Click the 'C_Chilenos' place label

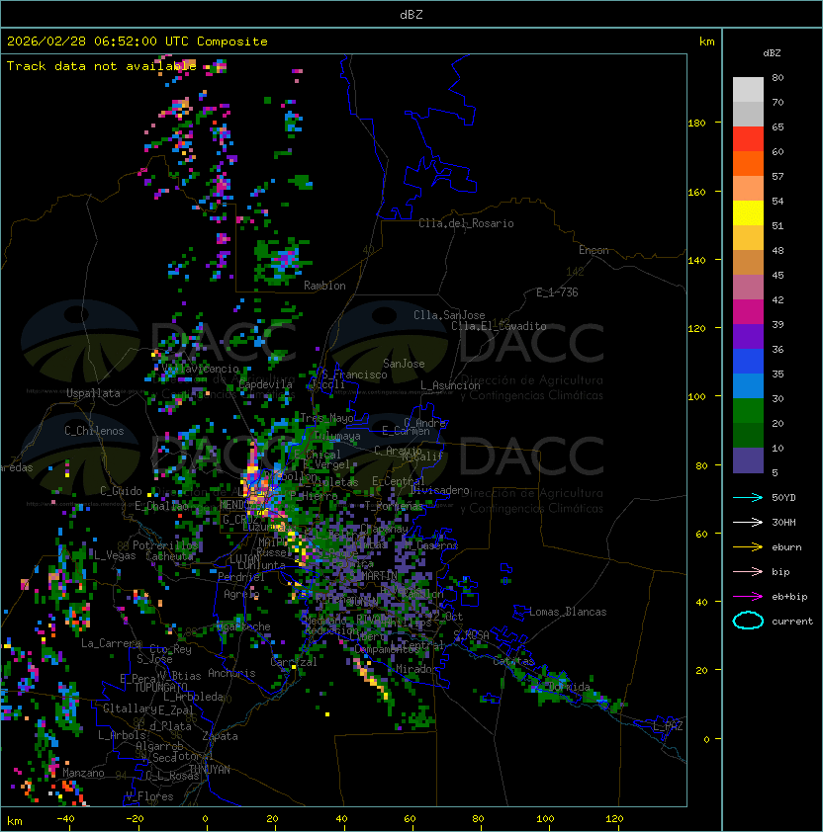pyautogui.click(x=94, y=431)
